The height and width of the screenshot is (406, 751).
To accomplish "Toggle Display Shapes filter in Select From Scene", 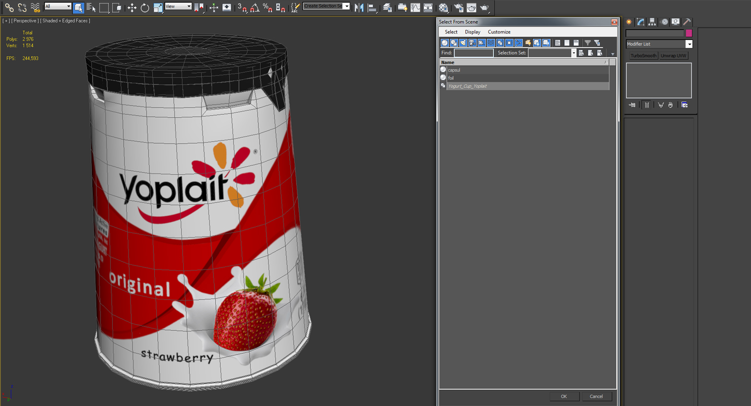I will [454, 43].
